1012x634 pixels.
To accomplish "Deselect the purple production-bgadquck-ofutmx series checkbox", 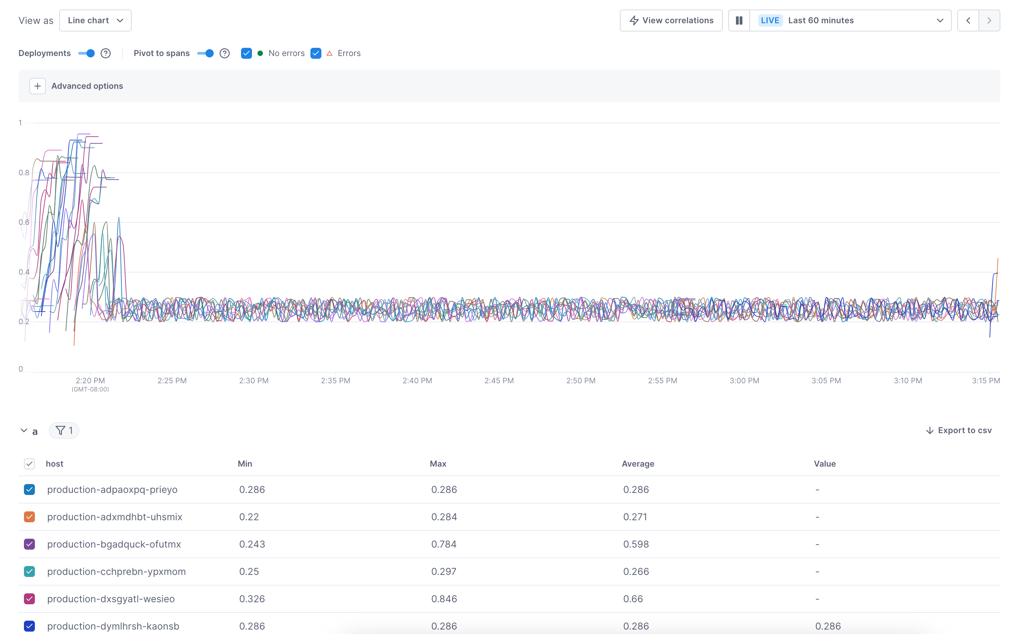I will (29, 544).
